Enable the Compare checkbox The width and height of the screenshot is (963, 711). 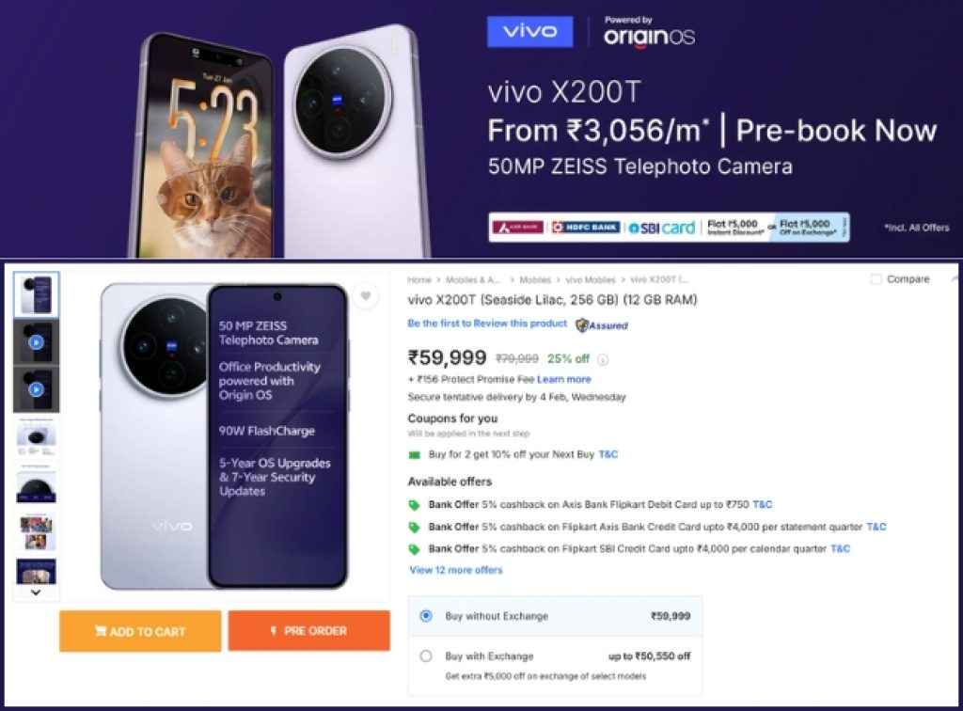[x=876, y=278]
